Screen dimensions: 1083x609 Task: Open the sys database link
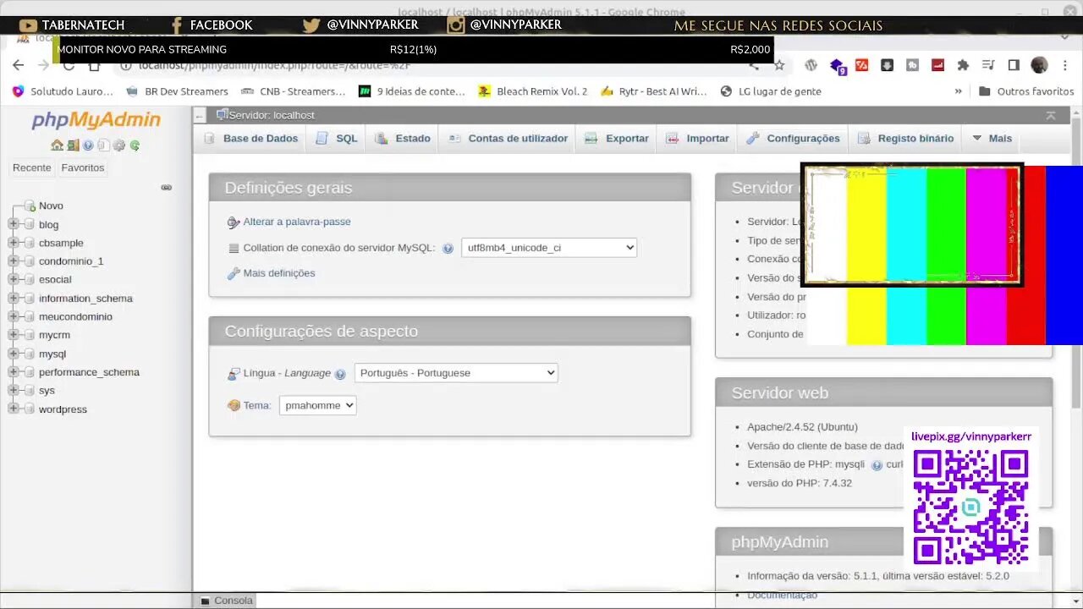pos(47,391)
